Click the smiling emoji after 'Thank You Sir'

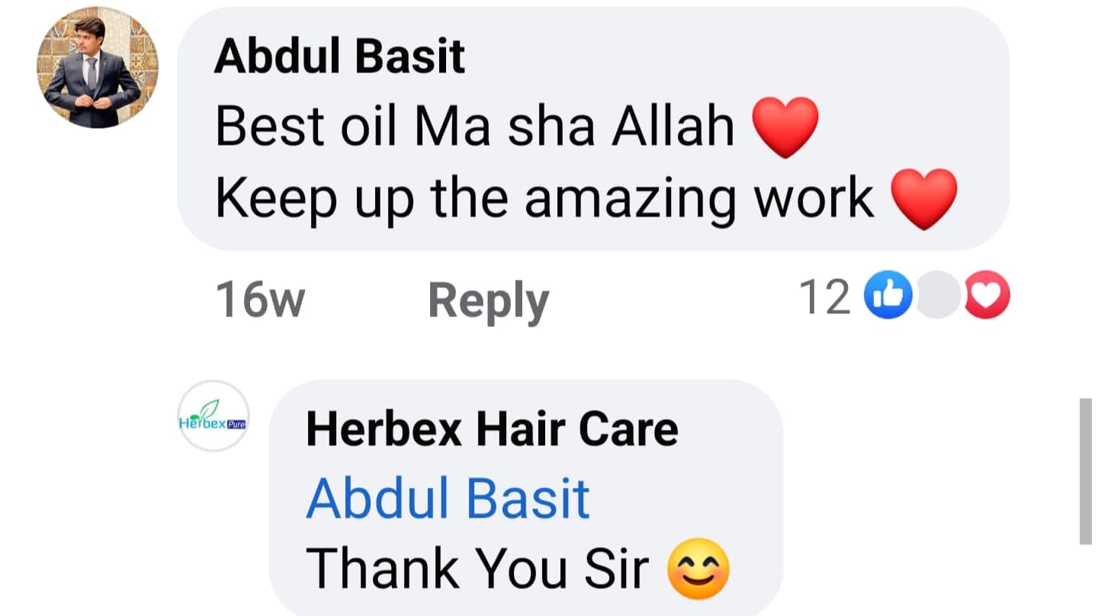click(698, 569)
